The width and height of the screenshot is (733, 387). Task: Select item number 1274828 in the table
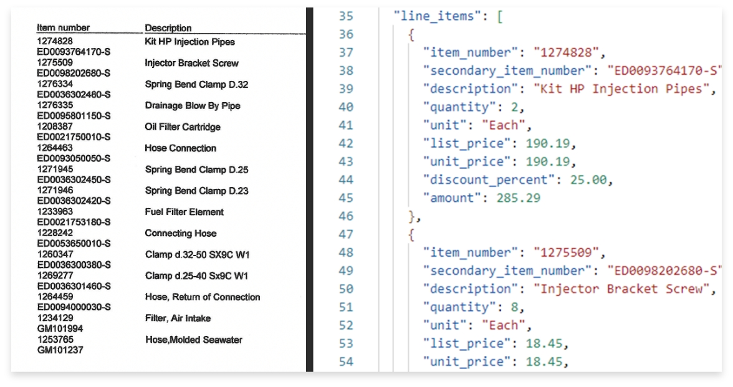(55, 41)
